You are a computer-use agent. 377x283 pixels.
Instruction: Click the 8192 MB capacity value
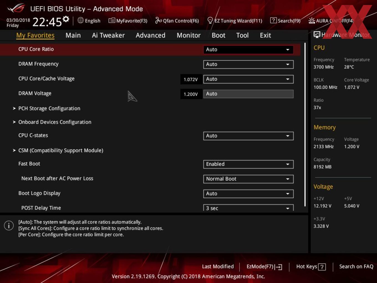pos(322,167)
